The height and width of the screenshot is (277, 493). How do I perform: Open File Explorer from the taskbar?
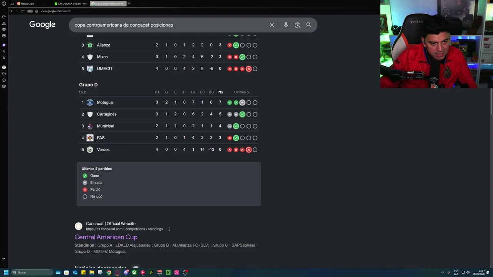tap(92, 272)
